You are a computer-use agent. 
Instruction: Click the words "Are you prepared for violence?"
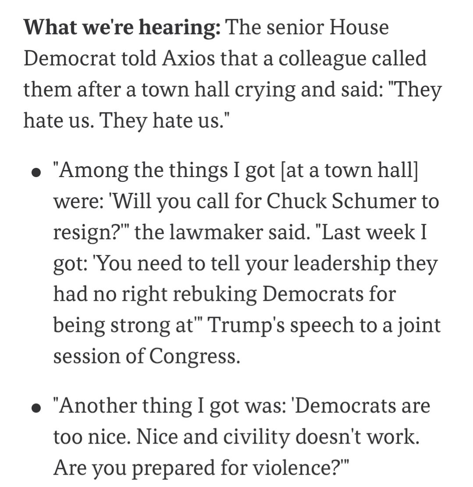(196, 468)
